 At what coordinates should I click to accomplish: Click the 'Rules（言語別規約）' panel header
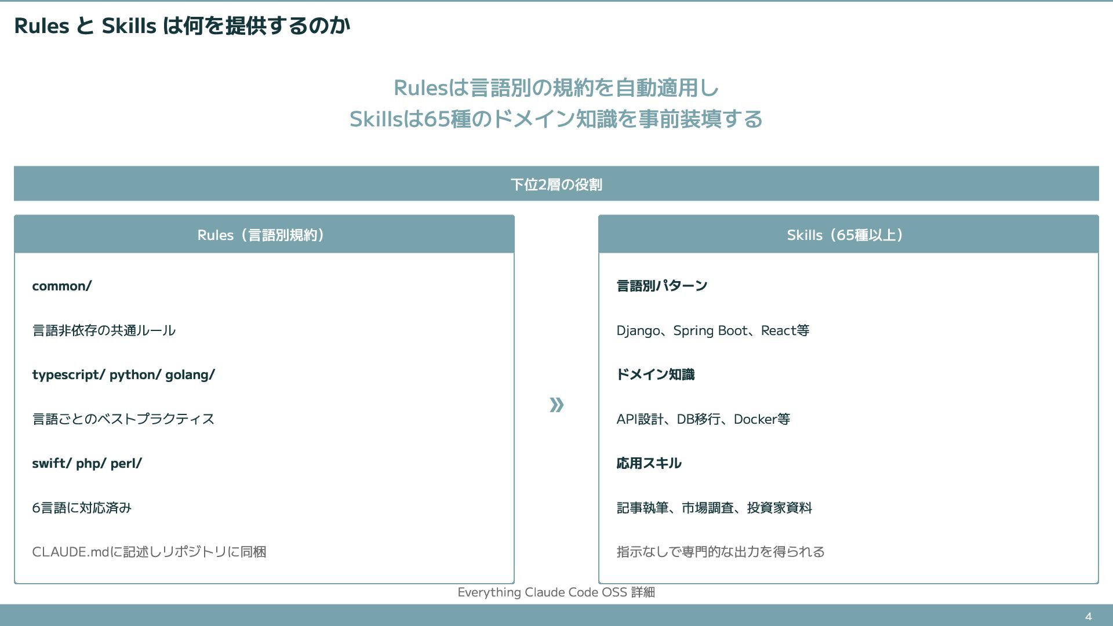[264, 235]
